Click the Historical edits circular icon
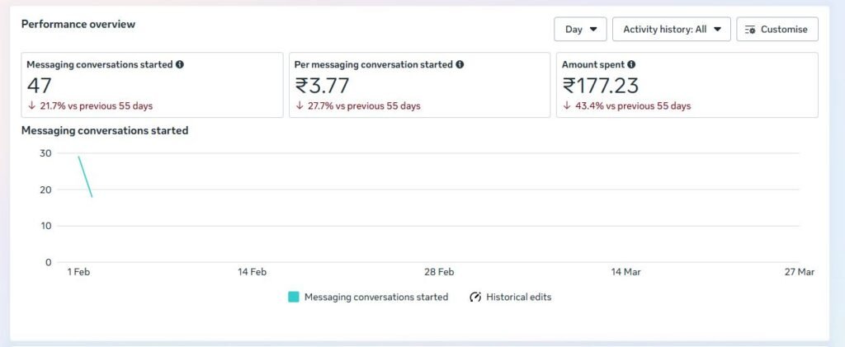This screenshot has height=347, width=845. 475,297
